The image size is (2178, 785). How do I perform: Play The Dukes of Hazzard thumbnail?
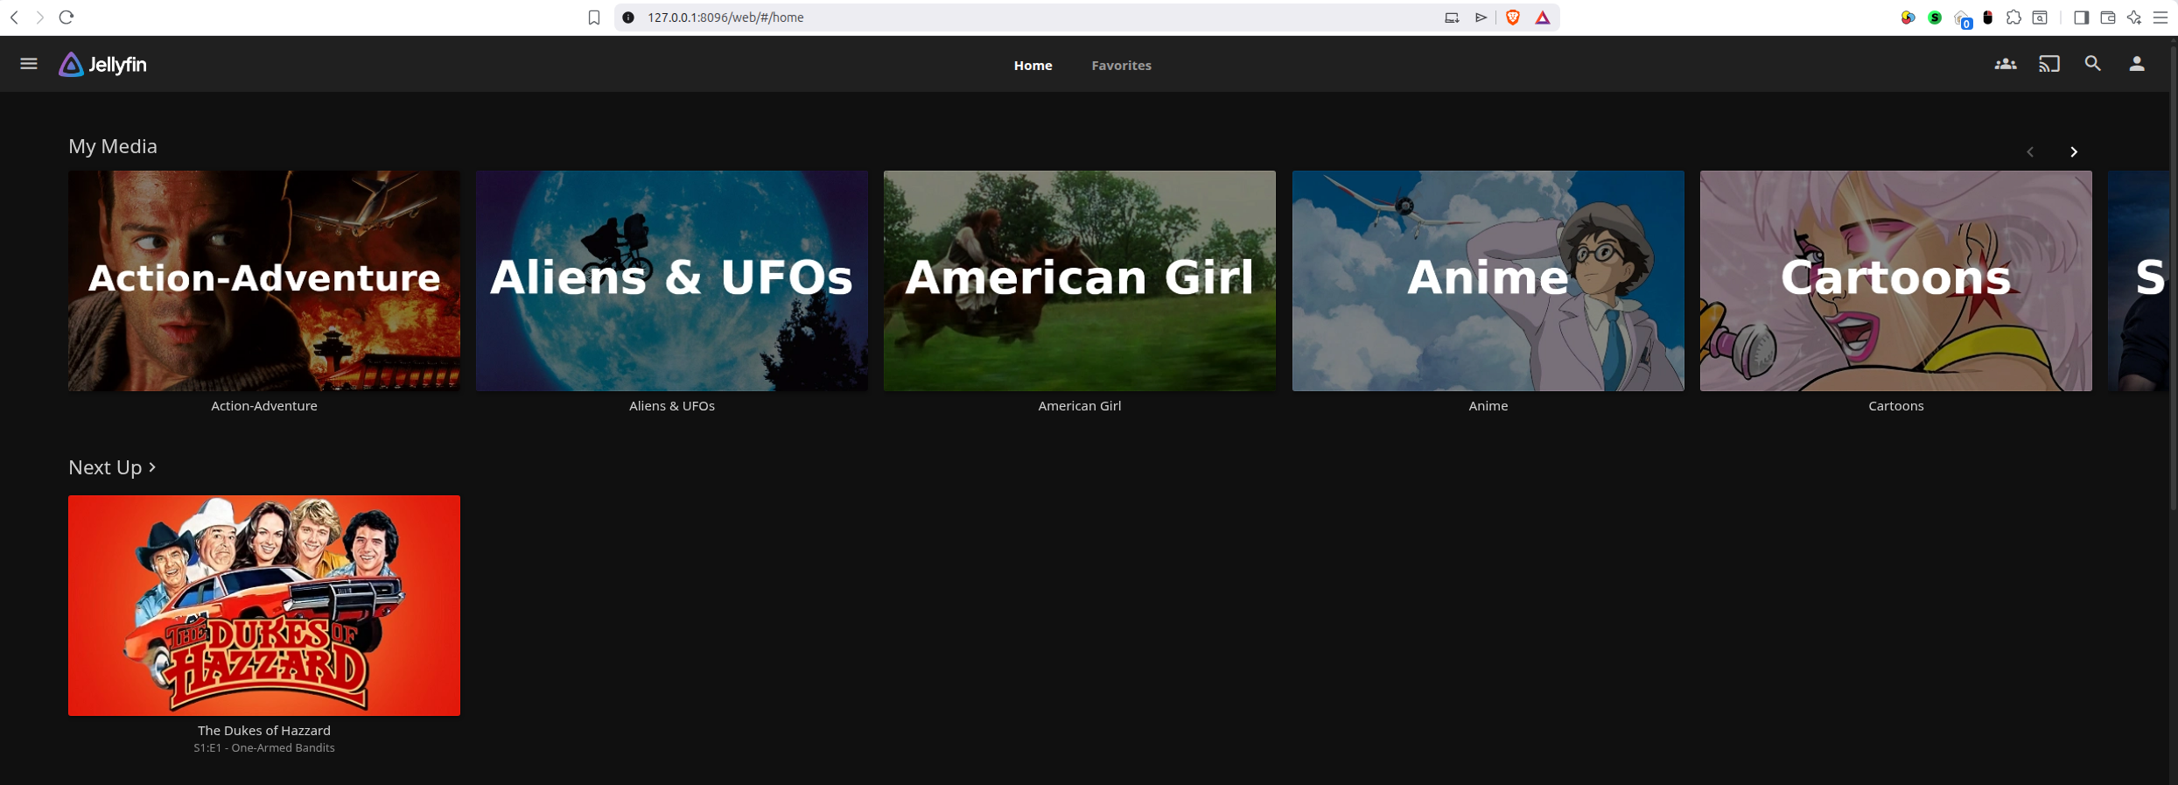264,606
